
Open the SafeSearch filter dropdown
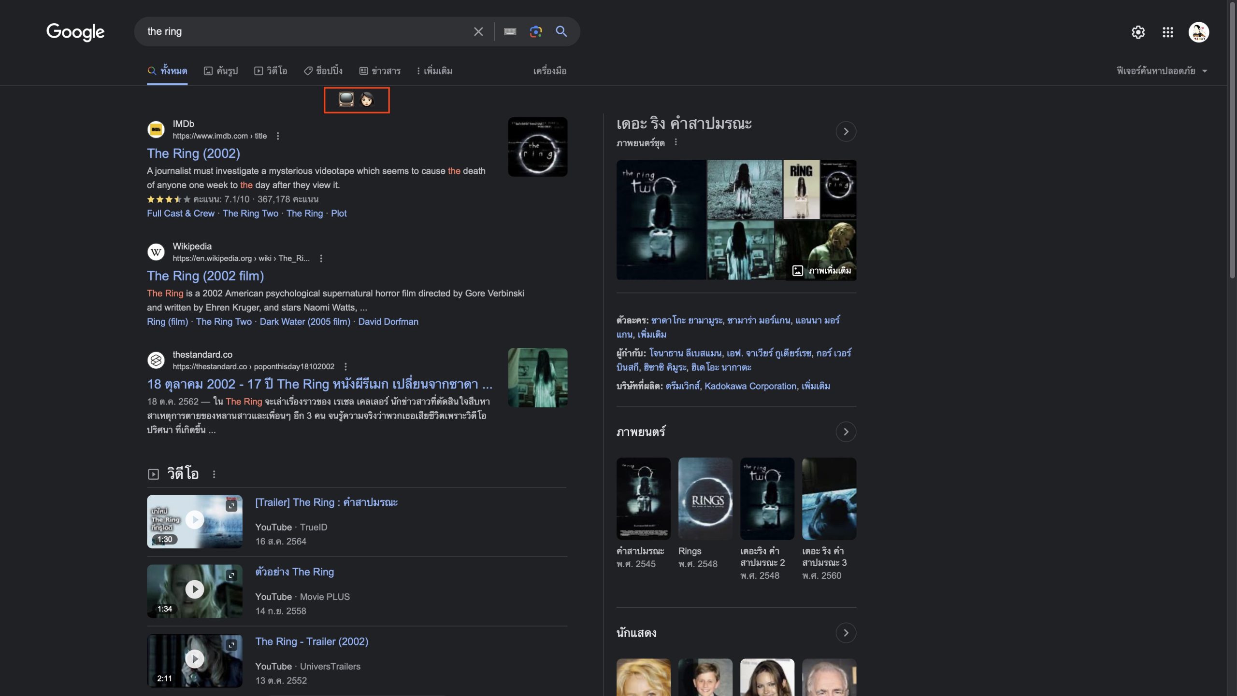click(1161, 71)
